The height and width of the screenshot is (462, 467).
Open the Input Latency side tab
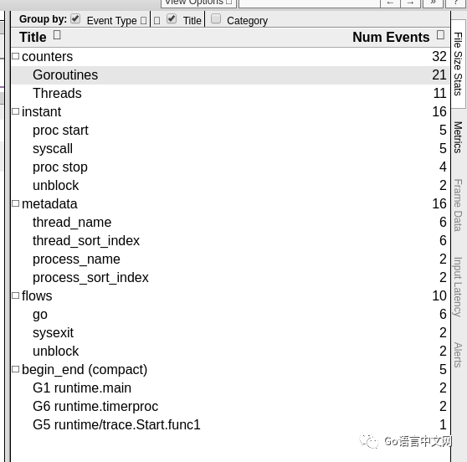[458, 287]
